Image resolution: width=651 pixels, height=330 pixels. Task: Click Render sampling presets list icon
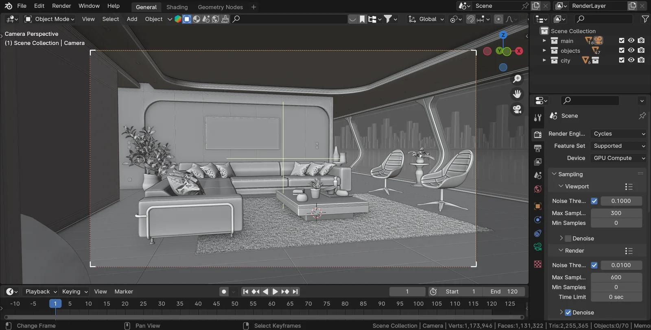(x=629, y=251)
